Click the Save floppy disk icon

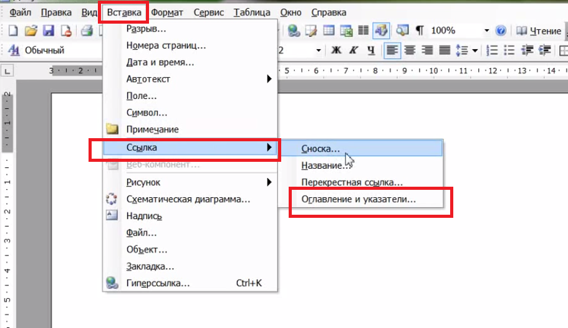(x=49, y=30)
